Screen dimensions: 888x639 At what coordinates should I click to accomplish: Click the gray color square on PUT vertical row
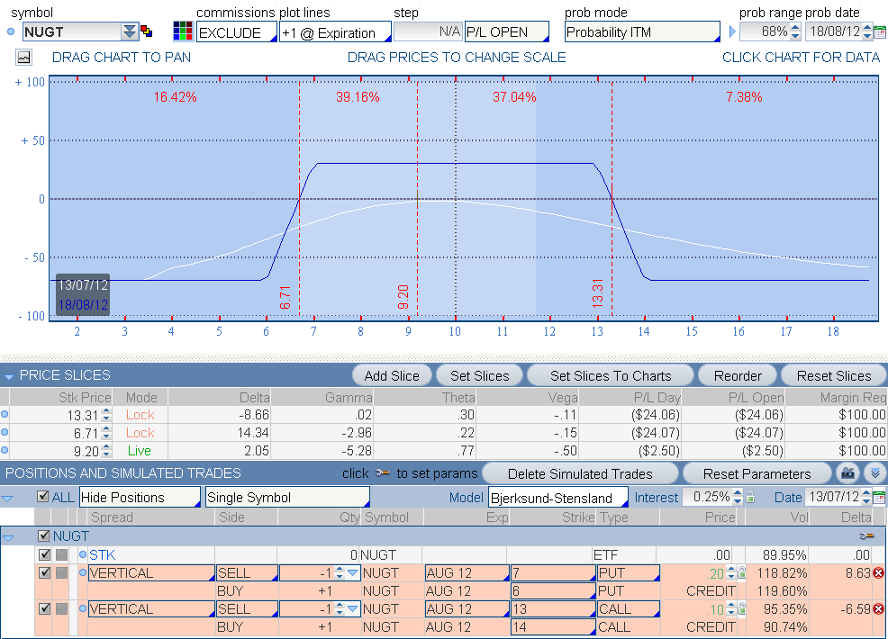click(61, 572)
